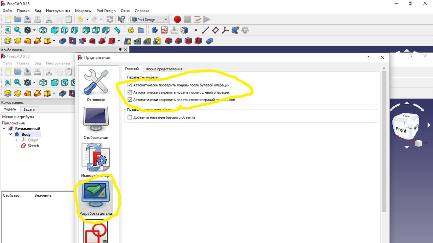This screenshot has width=433, height=243.
Task: Click the Datum point tool
Action: [x=196, y=30]
